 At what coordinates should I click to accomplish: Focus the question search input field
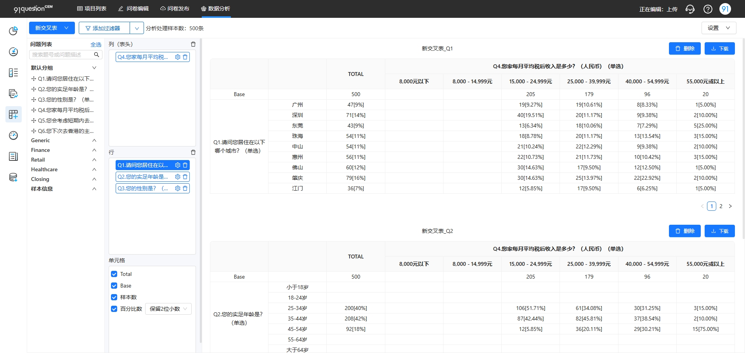click(61, 55)
